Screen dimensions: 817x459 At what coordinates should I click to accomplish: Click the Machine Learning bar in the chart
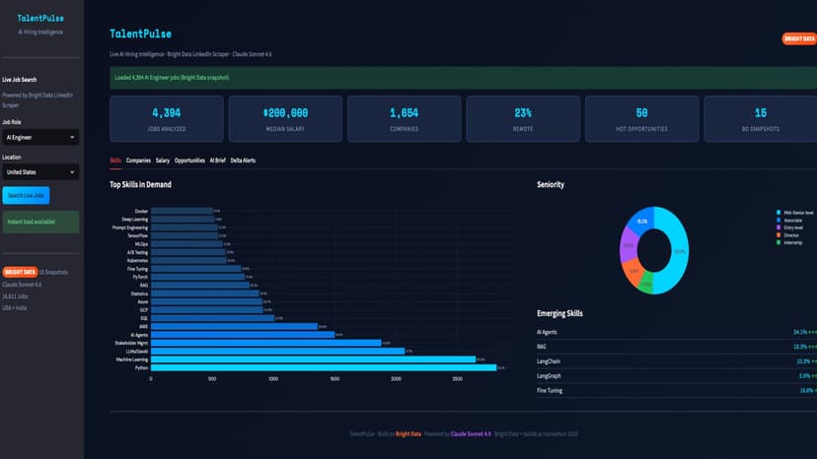[313, 360]
